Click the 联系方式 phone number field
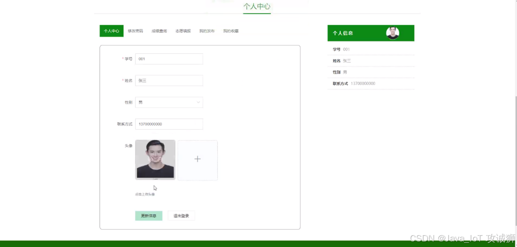Image resolution: width=517 pixels, height=247 pixels. coord(169,124)
